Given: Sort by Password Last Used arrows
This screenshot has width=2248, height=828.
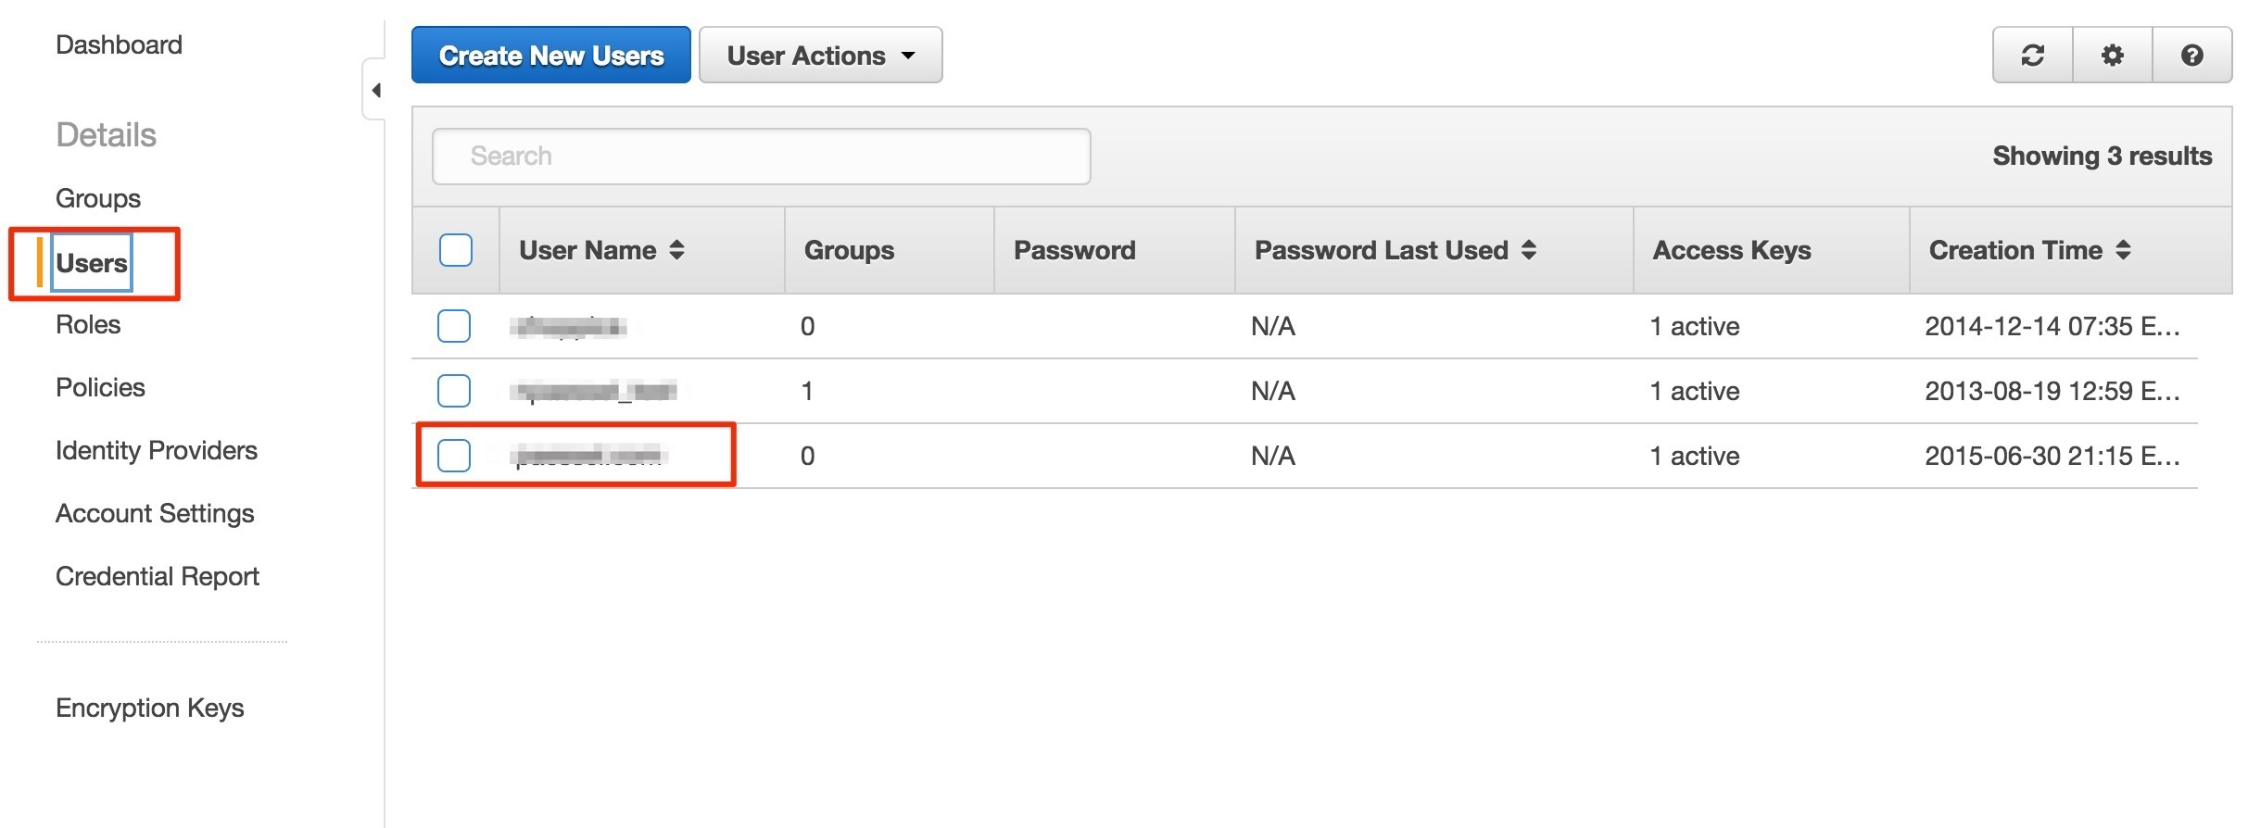Looking at the screenshot, I should (1529, 250).
